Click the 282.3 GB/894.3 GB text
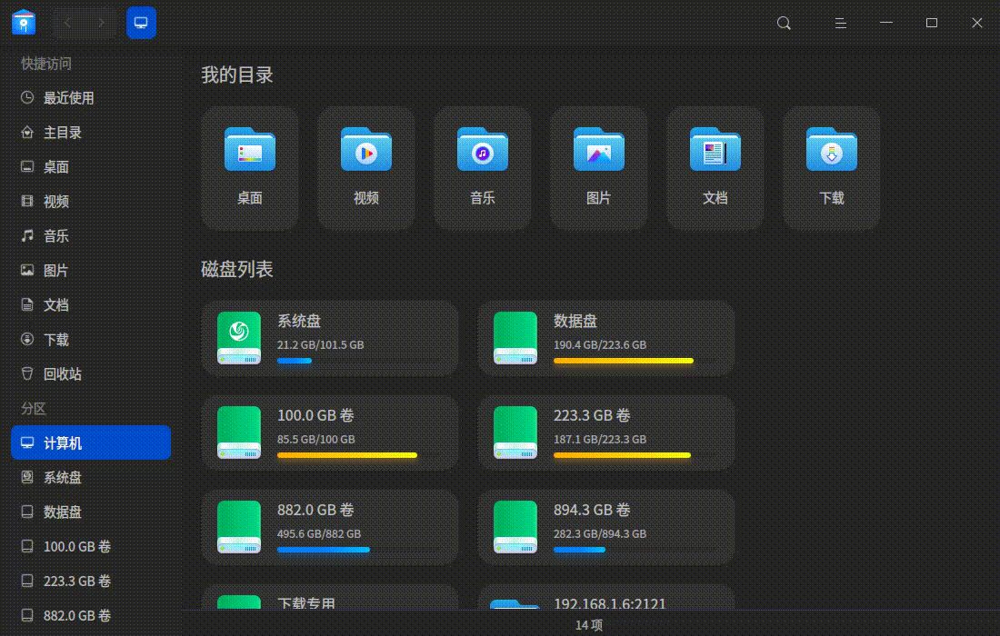The width and height of the screenshot is (1000, 636). 599,533
